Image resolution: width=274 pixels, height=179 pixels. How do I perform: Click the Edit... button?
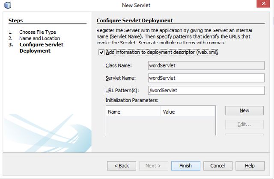point(244,125)
